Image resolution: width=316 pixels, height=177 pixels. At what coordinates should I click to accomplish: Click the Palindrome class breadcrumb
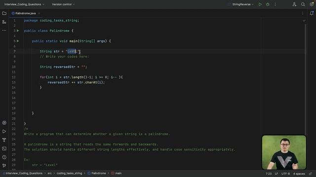(x=97, y=173)
